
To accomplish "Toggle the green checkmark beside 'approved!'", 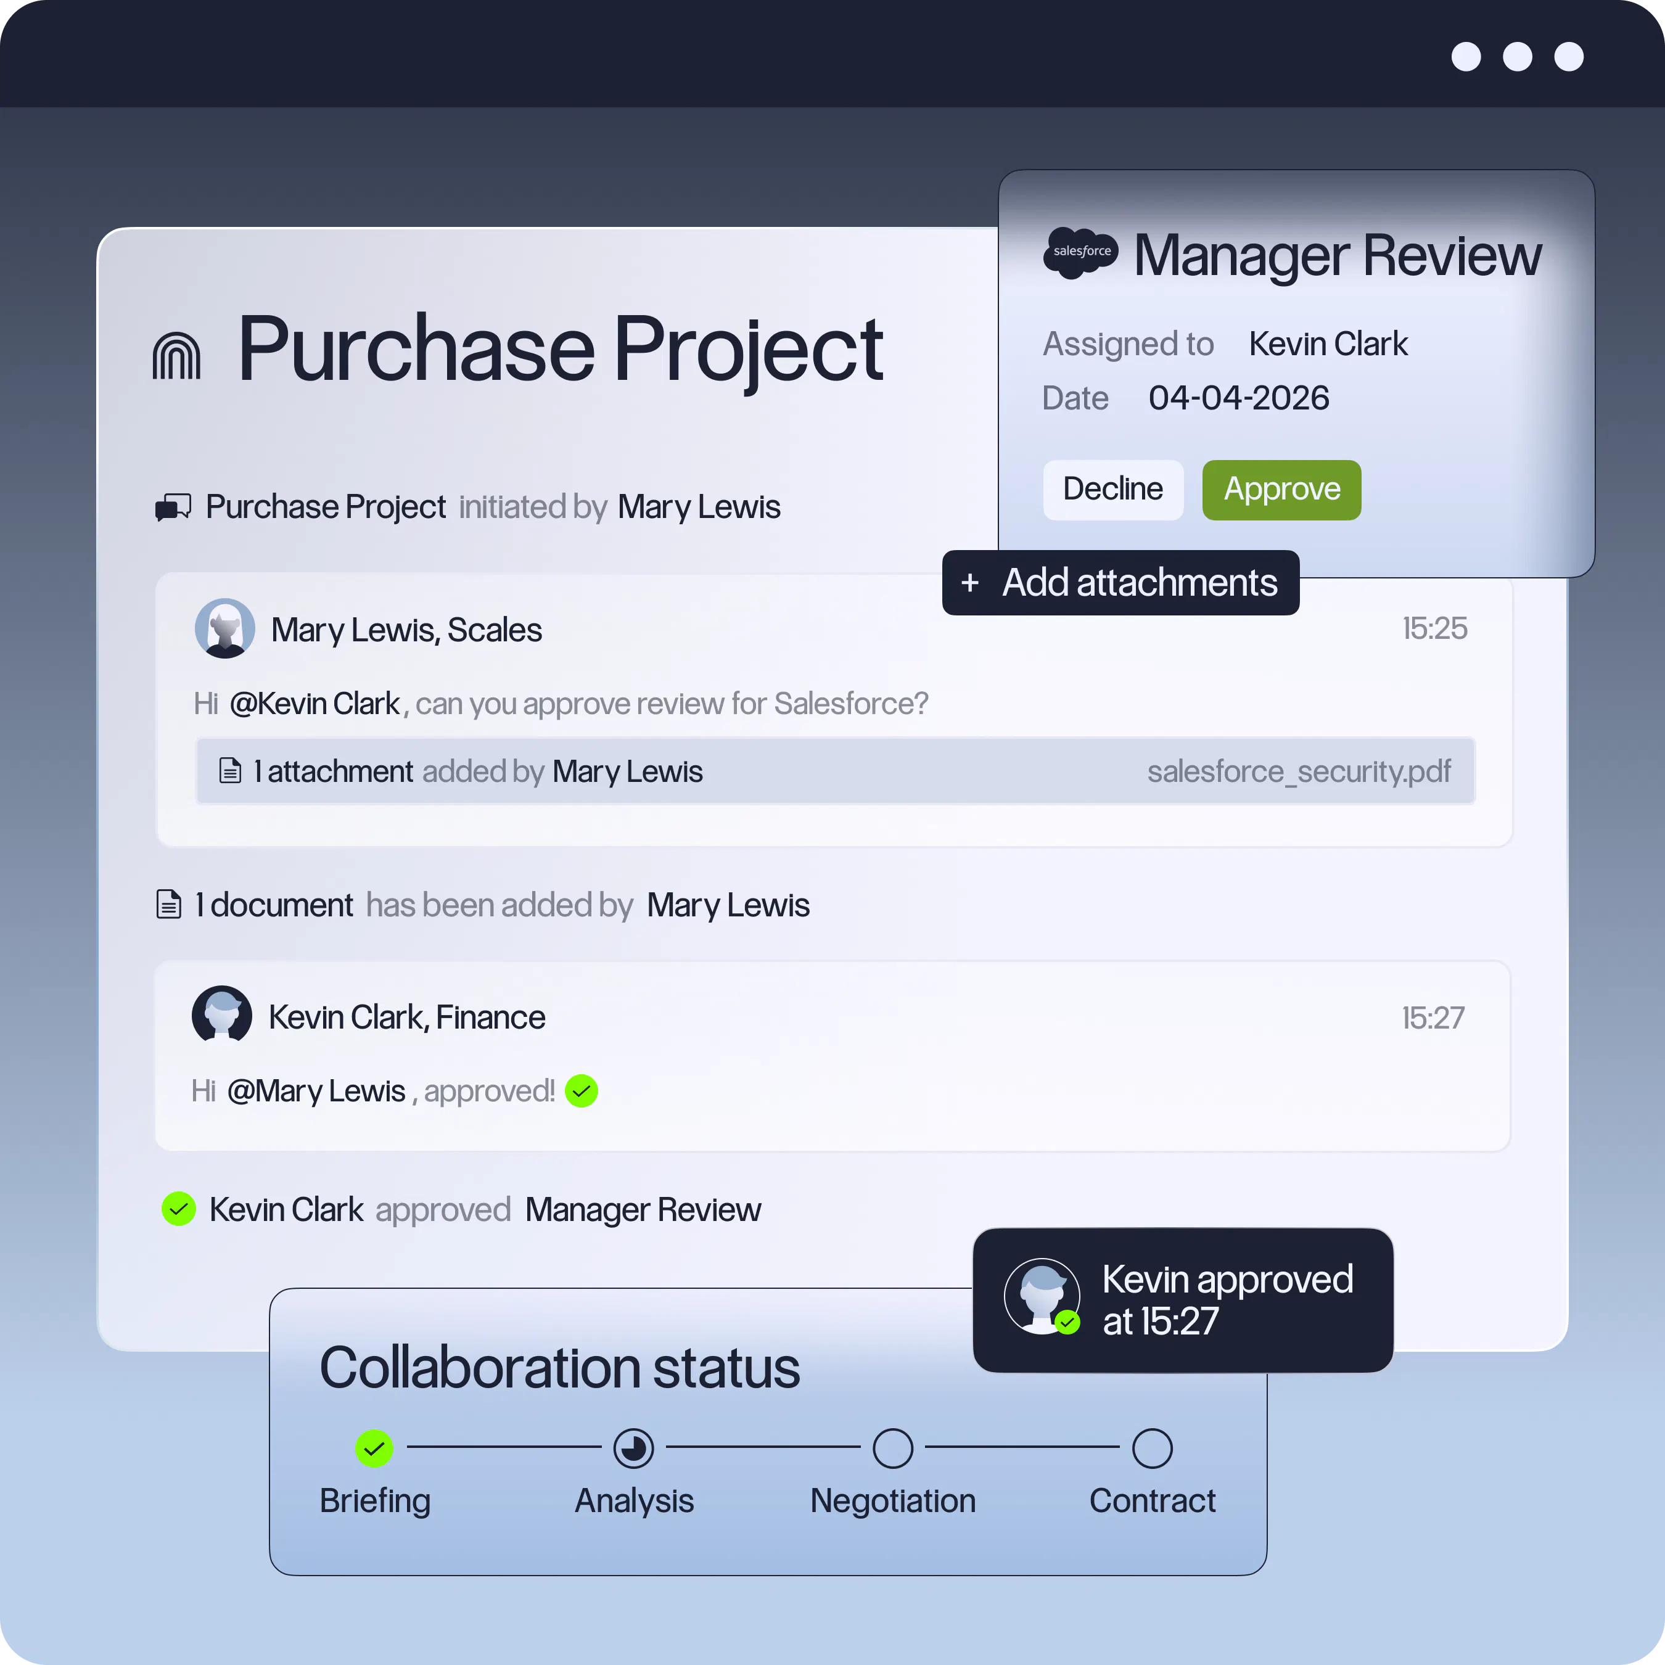I will tap(582, 1090).
